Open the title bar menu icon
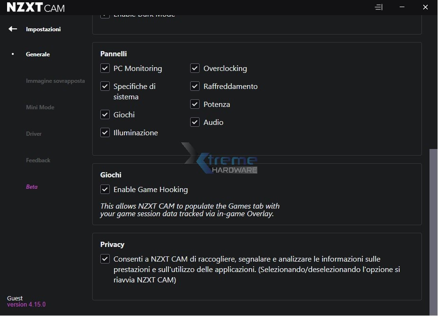The height and width of the screenshot is (316, 438). click(x=378, y=8)
